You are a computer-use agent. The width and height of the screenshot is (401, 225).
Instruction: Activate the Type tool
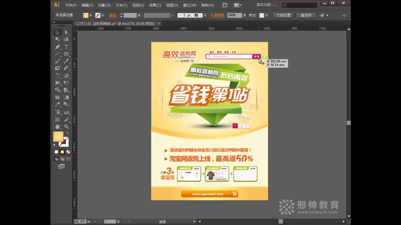point(66,47)
